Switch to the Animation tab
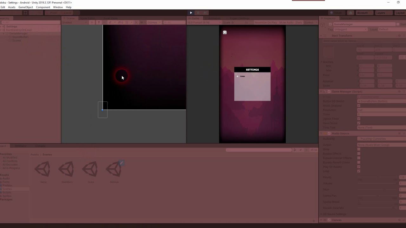This screenshot has height=228, width=406. coord(214,18)
